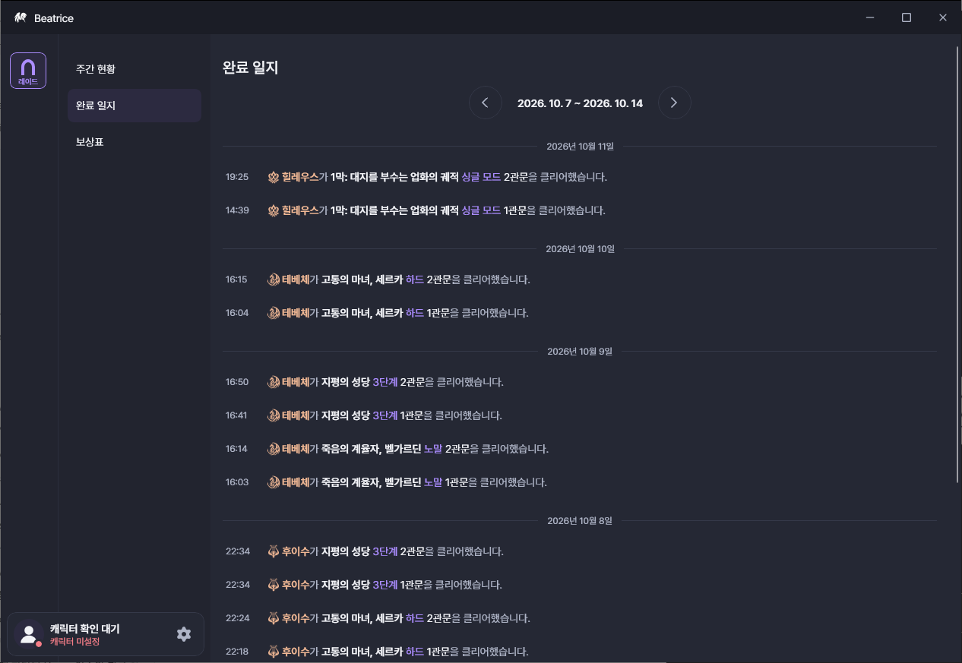
Task: Click 노말 in the 16:14 entry
Action: point(433,449)
